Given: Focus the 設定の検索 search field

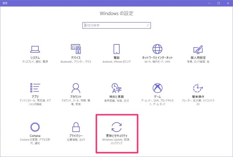Looking at the screenshot, I should click(116, 25).
